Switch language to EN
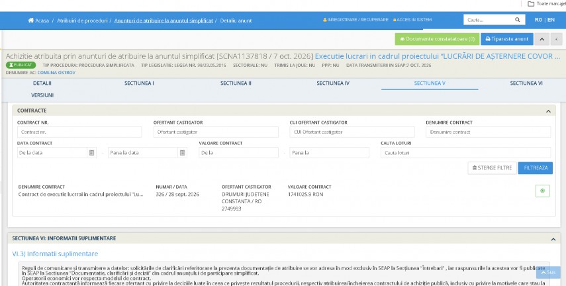566x286 pixels. 551,20
